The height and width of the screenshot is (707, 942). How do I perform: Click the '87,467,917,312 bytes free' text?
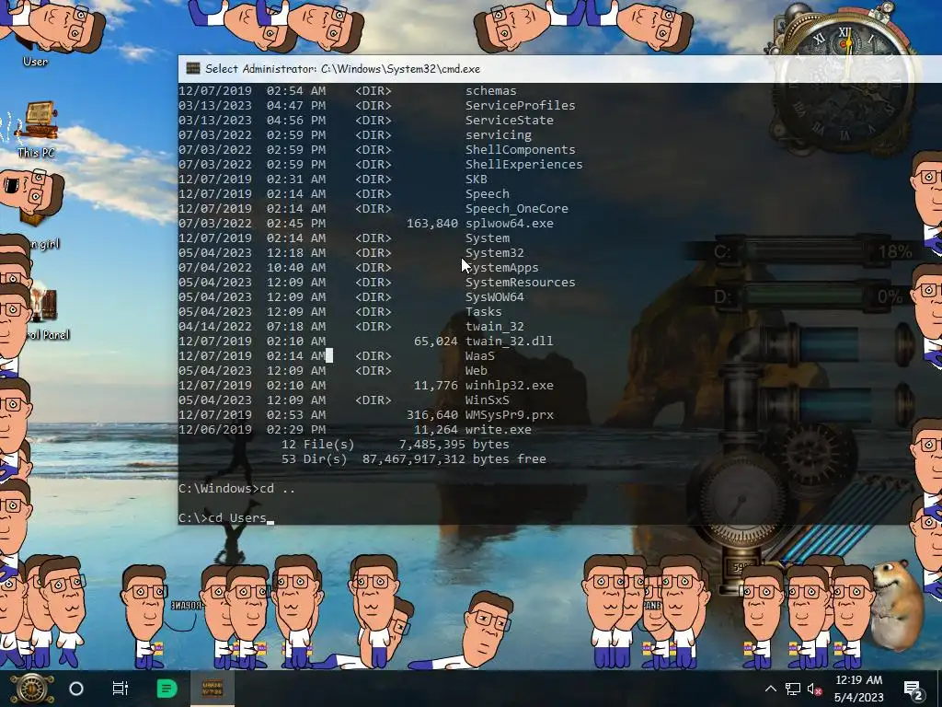pyautogui.click(x=454, y=458)
